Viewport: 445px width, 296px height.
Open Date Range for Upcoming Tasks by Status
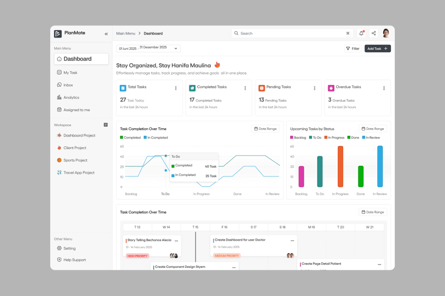point(373,129)
